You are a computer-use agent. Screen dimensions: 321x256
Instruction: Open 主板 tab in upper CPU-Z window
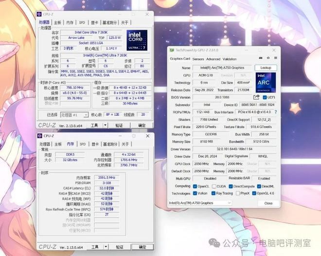click(x=58, y=22)
